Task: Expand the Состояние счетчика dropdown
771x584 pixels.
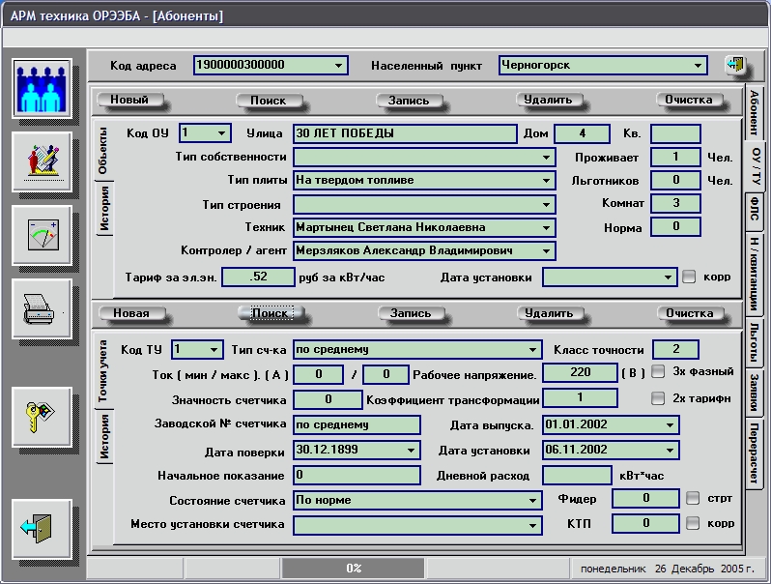Action: click(532, 501)
